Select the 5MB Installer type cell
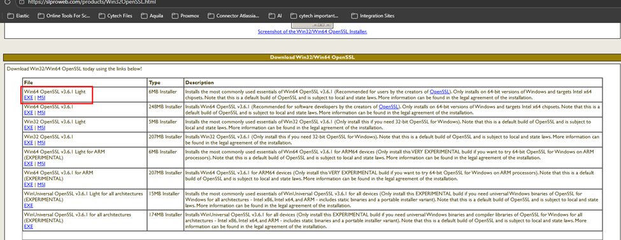The image size is (621, 240). point(166,125)
